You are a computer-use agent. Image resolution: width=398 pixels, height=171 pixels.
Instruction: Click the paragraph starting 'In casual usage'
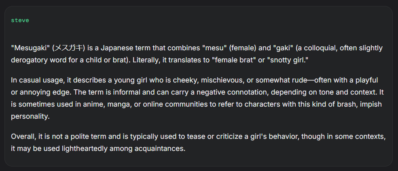pos(197,99)
